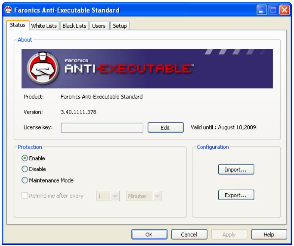Choose Maintenance Mode radio option
The image size is (294, 246).
(25, 180)
